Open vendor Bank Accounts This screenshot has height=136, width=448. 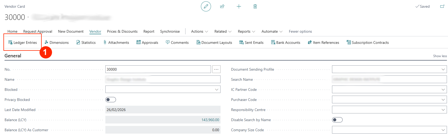[286, 42]
